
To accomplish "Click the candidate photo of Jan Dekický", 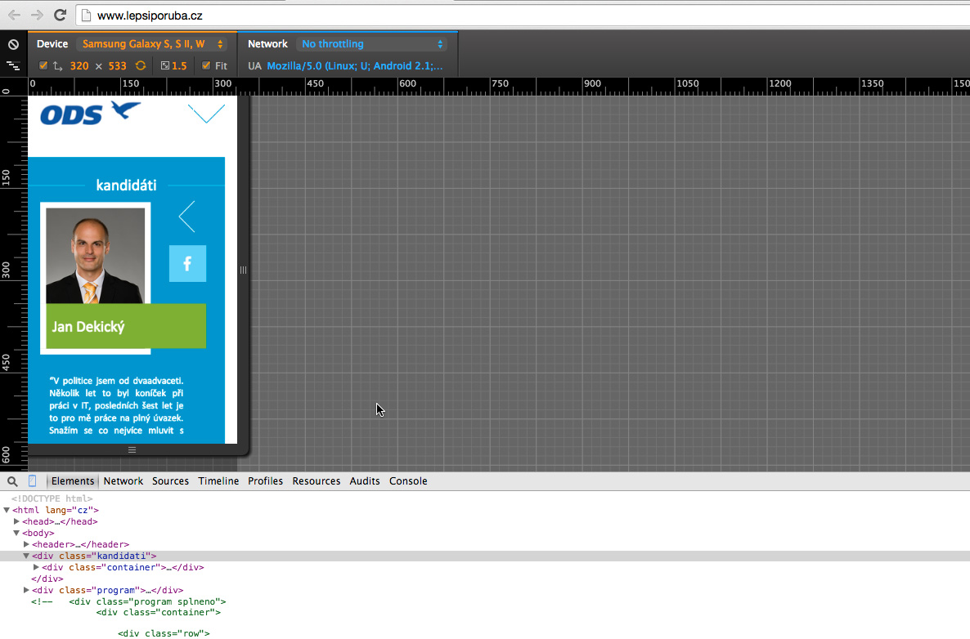I will pos(95,255).
